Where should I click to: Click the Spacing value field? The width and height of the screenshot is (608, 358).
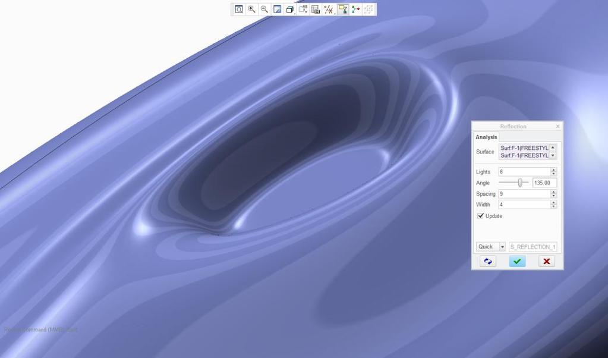point(525,193)
